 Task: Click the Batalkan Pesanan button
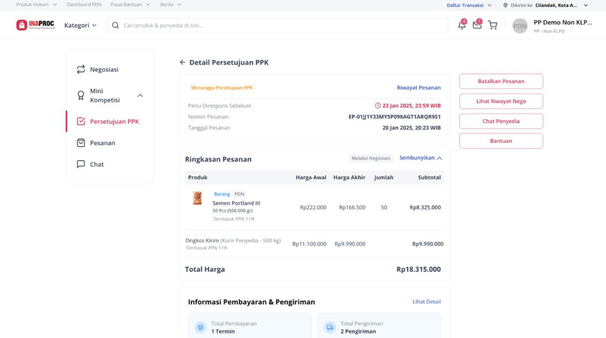[501, 82]
